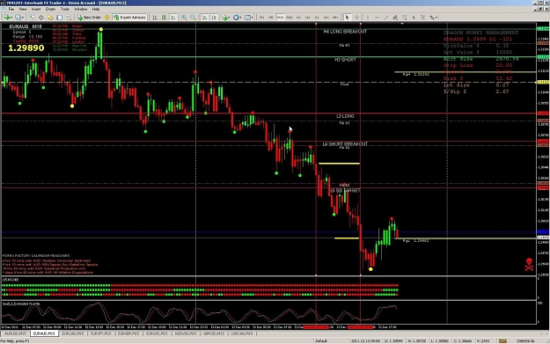Image resolution: width=550 pixels, height=344 pixels.
Task: Switch chart to candlesticks mode
Action: [x=164, y=18]
